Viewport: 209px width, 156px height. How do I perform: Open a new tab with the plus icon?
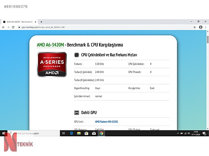(41, 22)
